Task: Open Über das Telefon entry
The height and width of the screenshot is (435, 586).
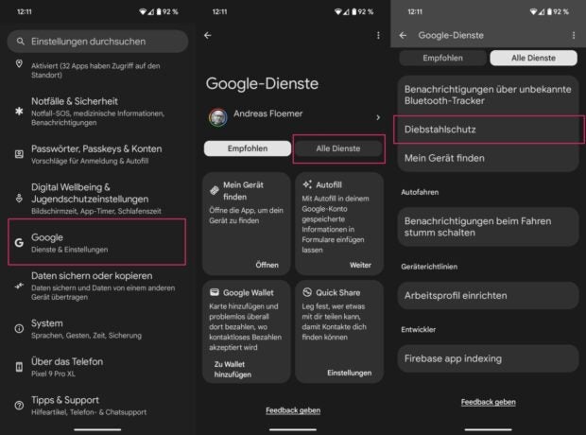Action: (x=97, y=367)
